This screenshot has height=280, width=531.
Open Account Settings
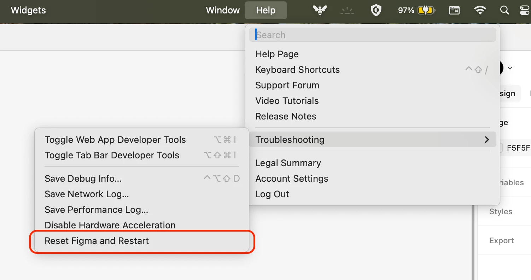(373, 179)
